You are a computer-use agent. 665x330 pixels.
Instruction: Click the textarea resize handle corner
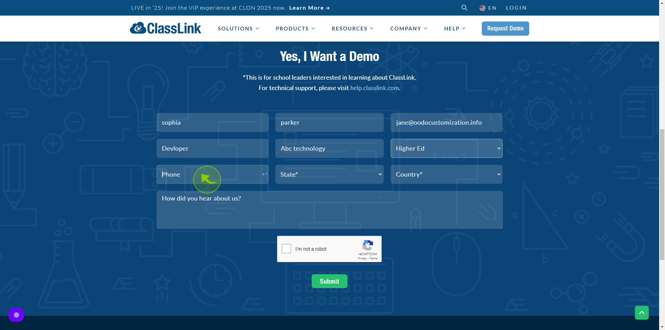coord(500,227)
